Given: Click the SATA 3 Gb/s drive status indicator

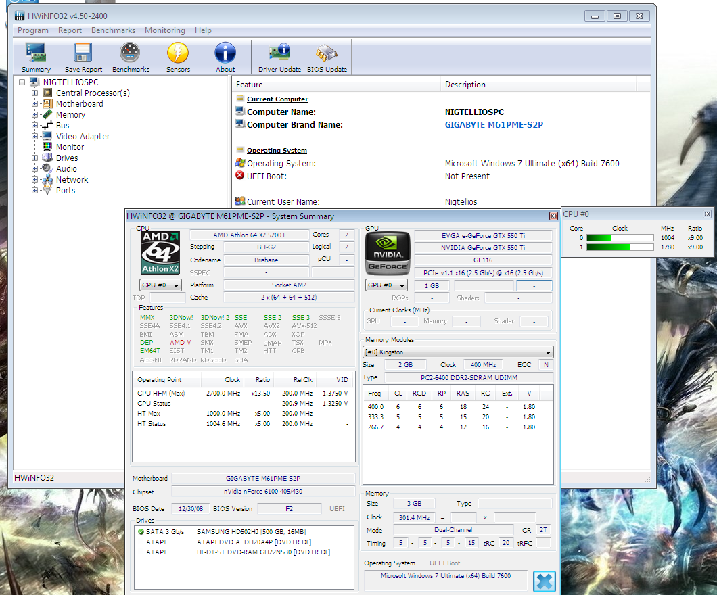Looking at the screenshot, I should (141, 531).
